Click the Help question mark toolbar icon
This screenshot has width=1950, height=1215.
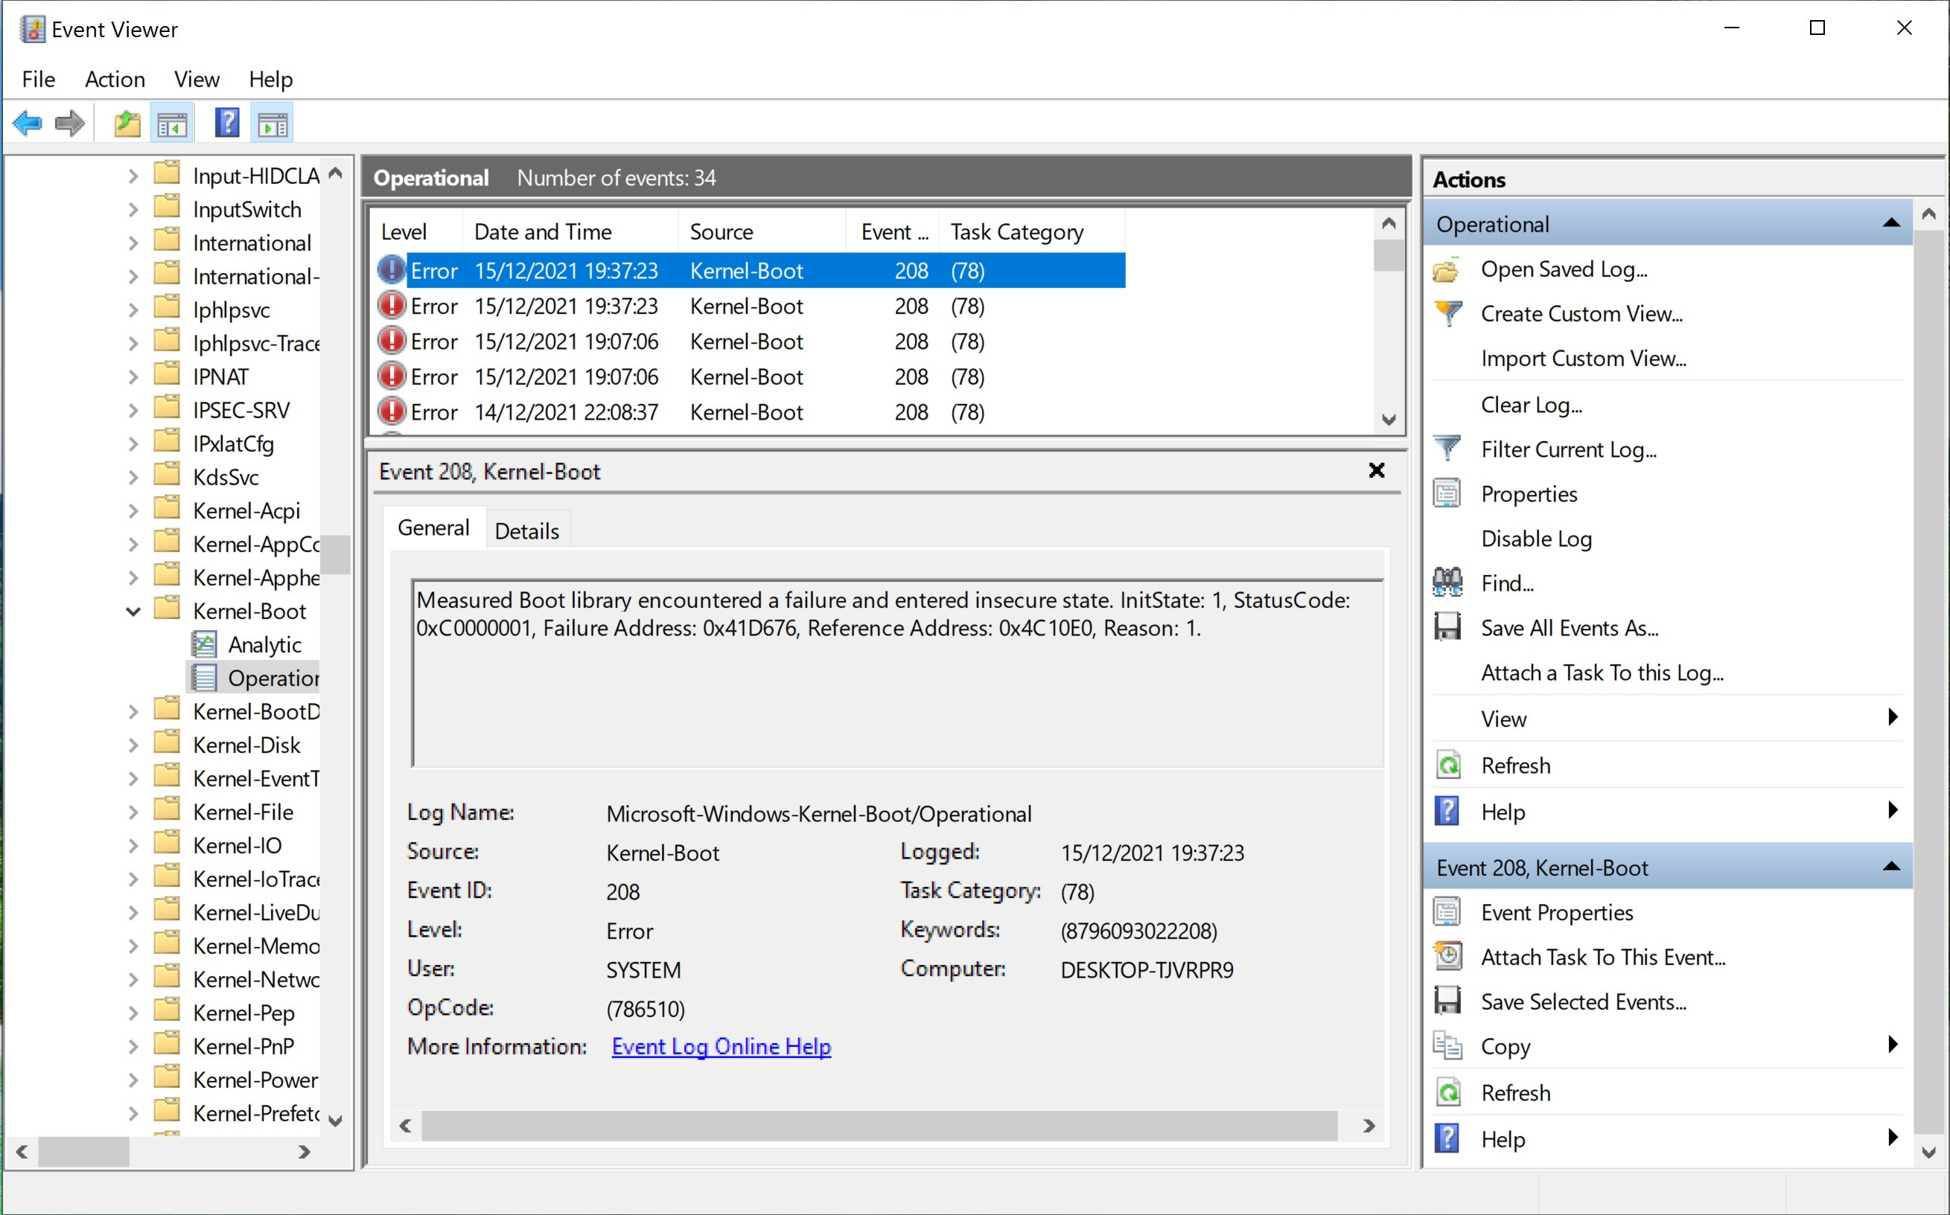coord(227,124)
